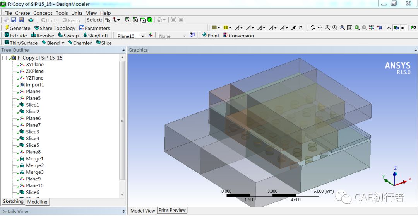This screenshot has width=418, height=216.
Task: Select Plane10 in the tree outline
Action: [35, 186]
